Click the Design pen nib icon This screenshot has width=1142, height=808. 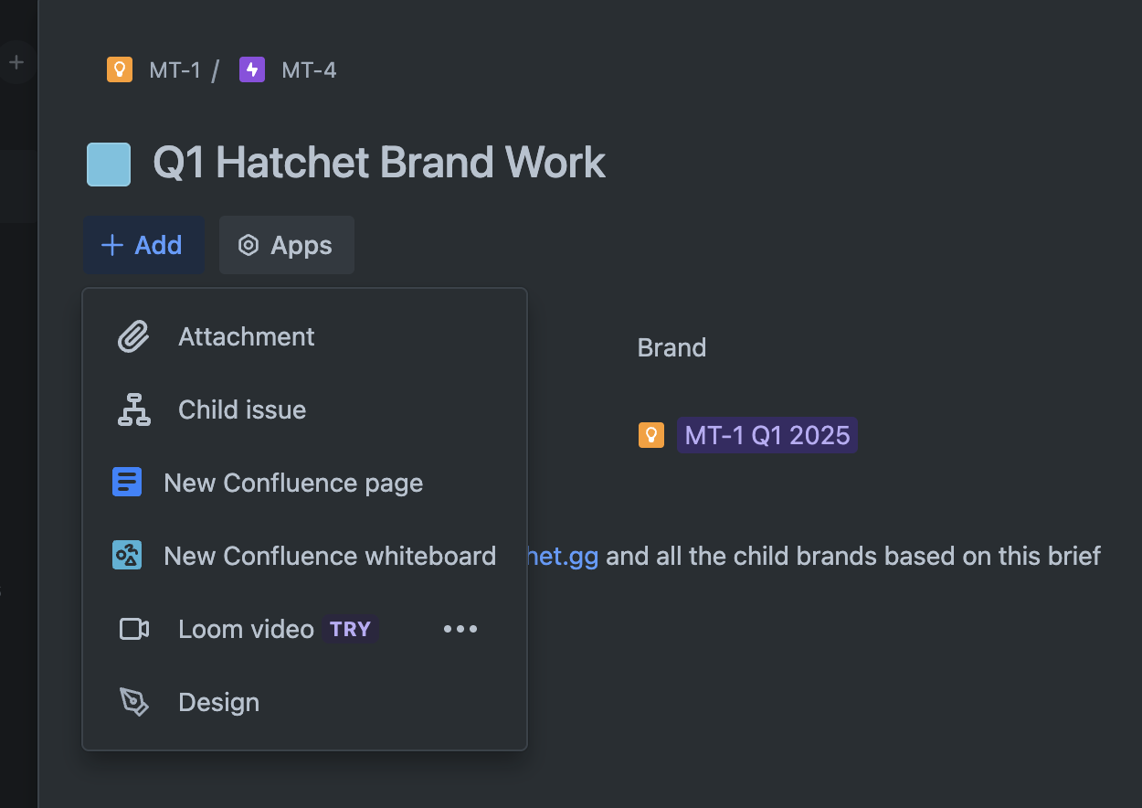point(134,702)
